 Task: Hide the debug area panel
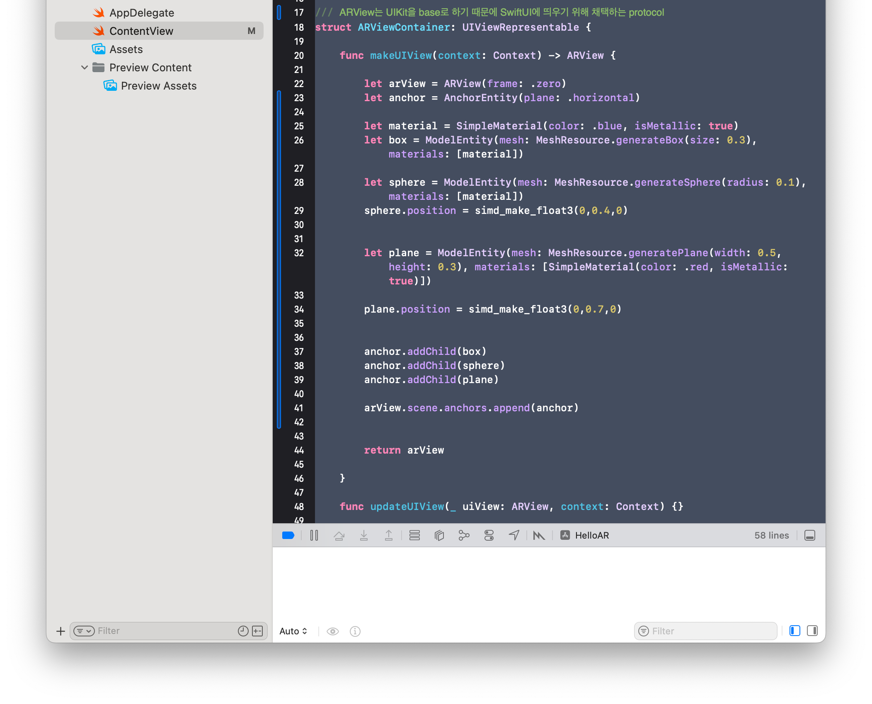(810, 535)
